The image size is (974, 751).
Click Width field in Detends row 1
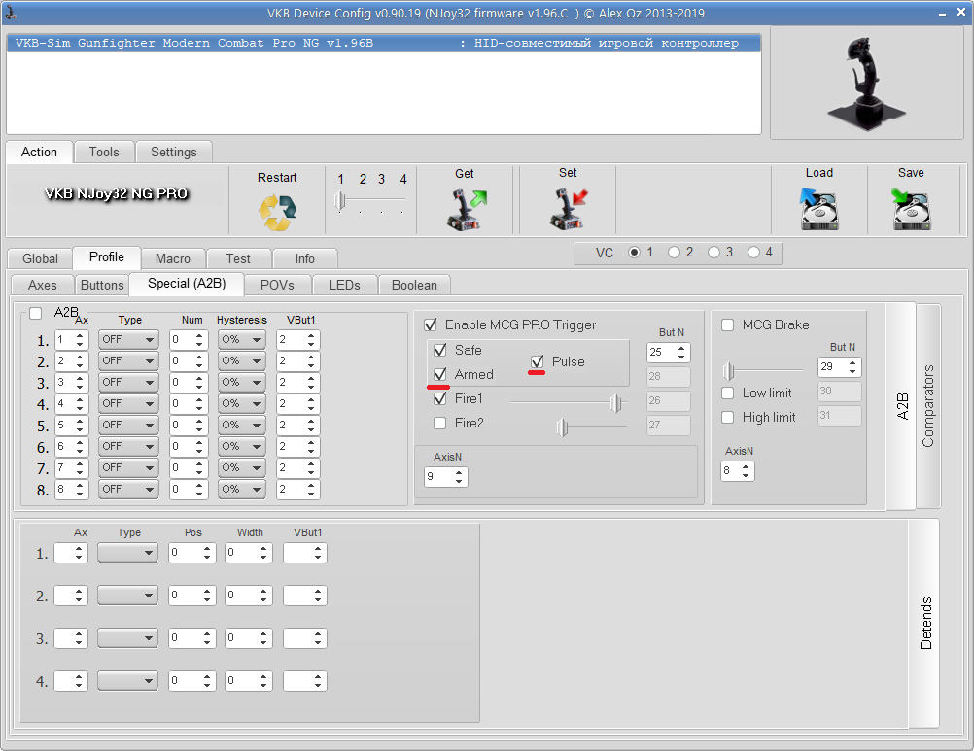click(x=249, y=553)
